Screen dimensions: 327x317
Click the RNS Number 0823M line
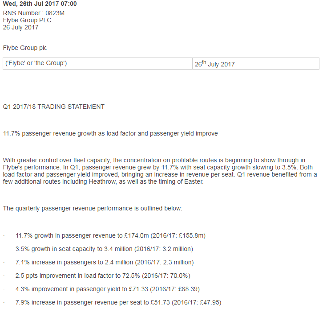point(33,13)
